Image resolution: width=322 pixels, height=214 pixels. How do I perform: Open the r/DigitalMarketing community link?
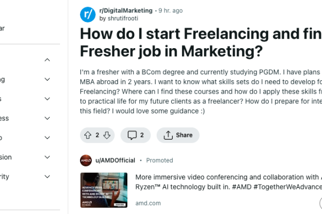coord(126,11)
